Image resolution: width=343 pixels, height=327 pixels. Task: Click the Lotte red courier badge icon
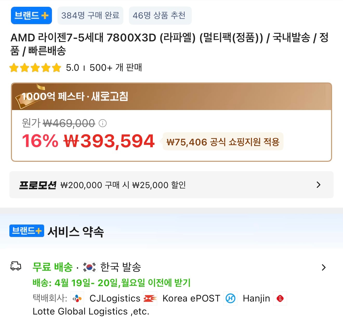tap(280, 298)
